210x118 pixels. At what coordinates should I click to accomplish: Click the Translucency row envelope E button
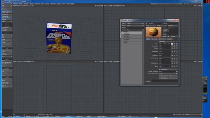click(175, 63)
